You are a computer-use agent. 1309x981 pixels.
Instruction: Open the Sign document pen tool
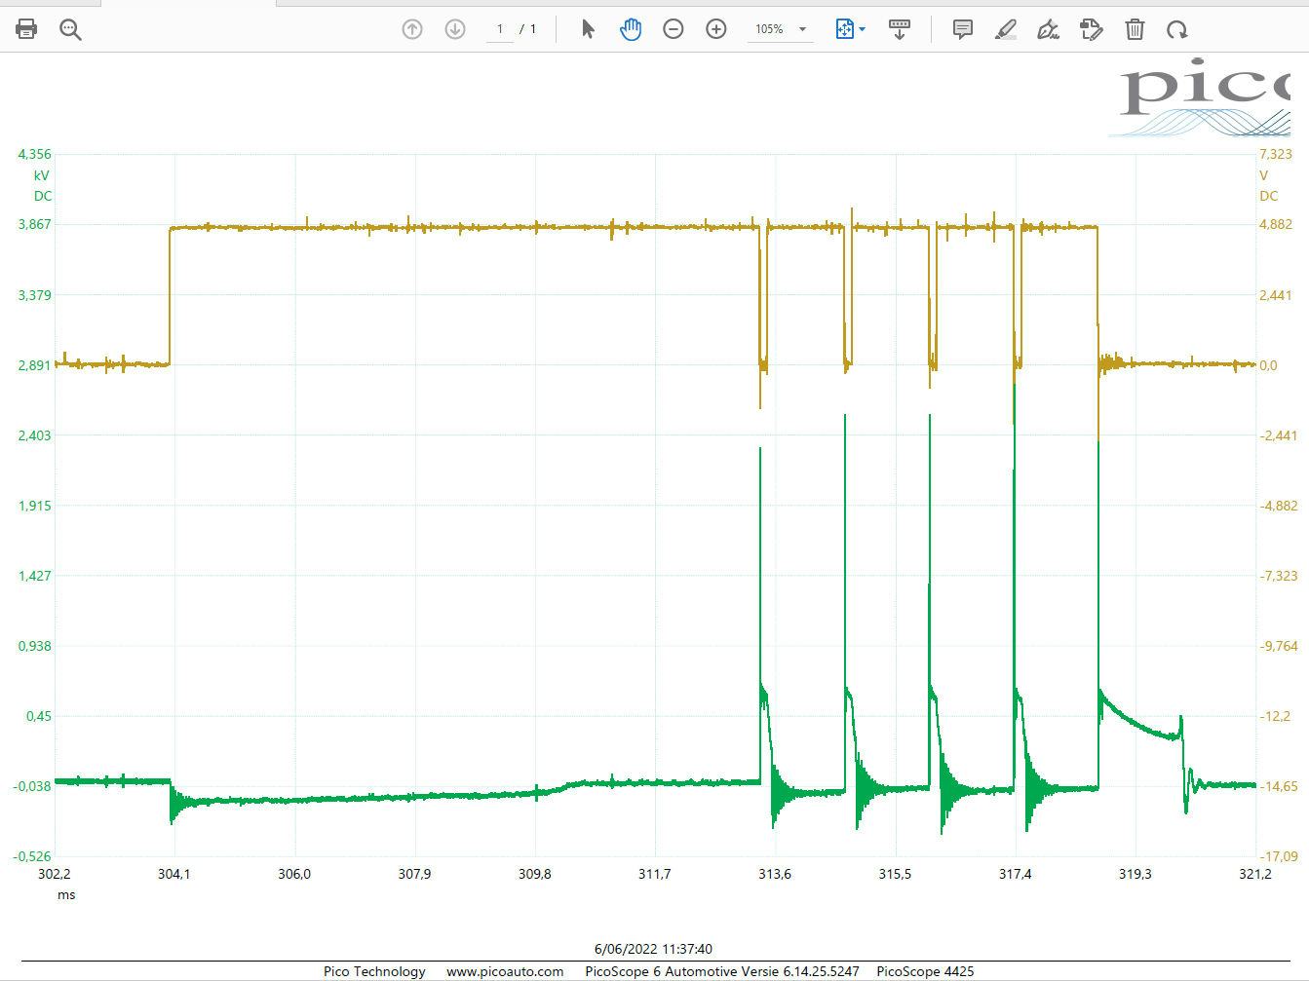(1049, 29)
